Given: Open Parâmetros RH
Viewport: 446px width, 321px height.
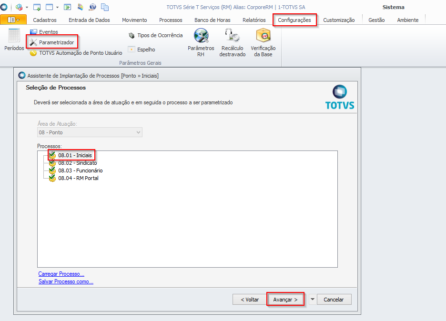Looking at the screenshot, I should coord(201,43).
